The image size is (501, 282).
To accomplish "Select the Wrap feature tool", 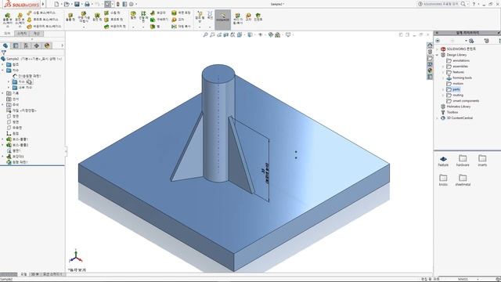I will (181, 13).
